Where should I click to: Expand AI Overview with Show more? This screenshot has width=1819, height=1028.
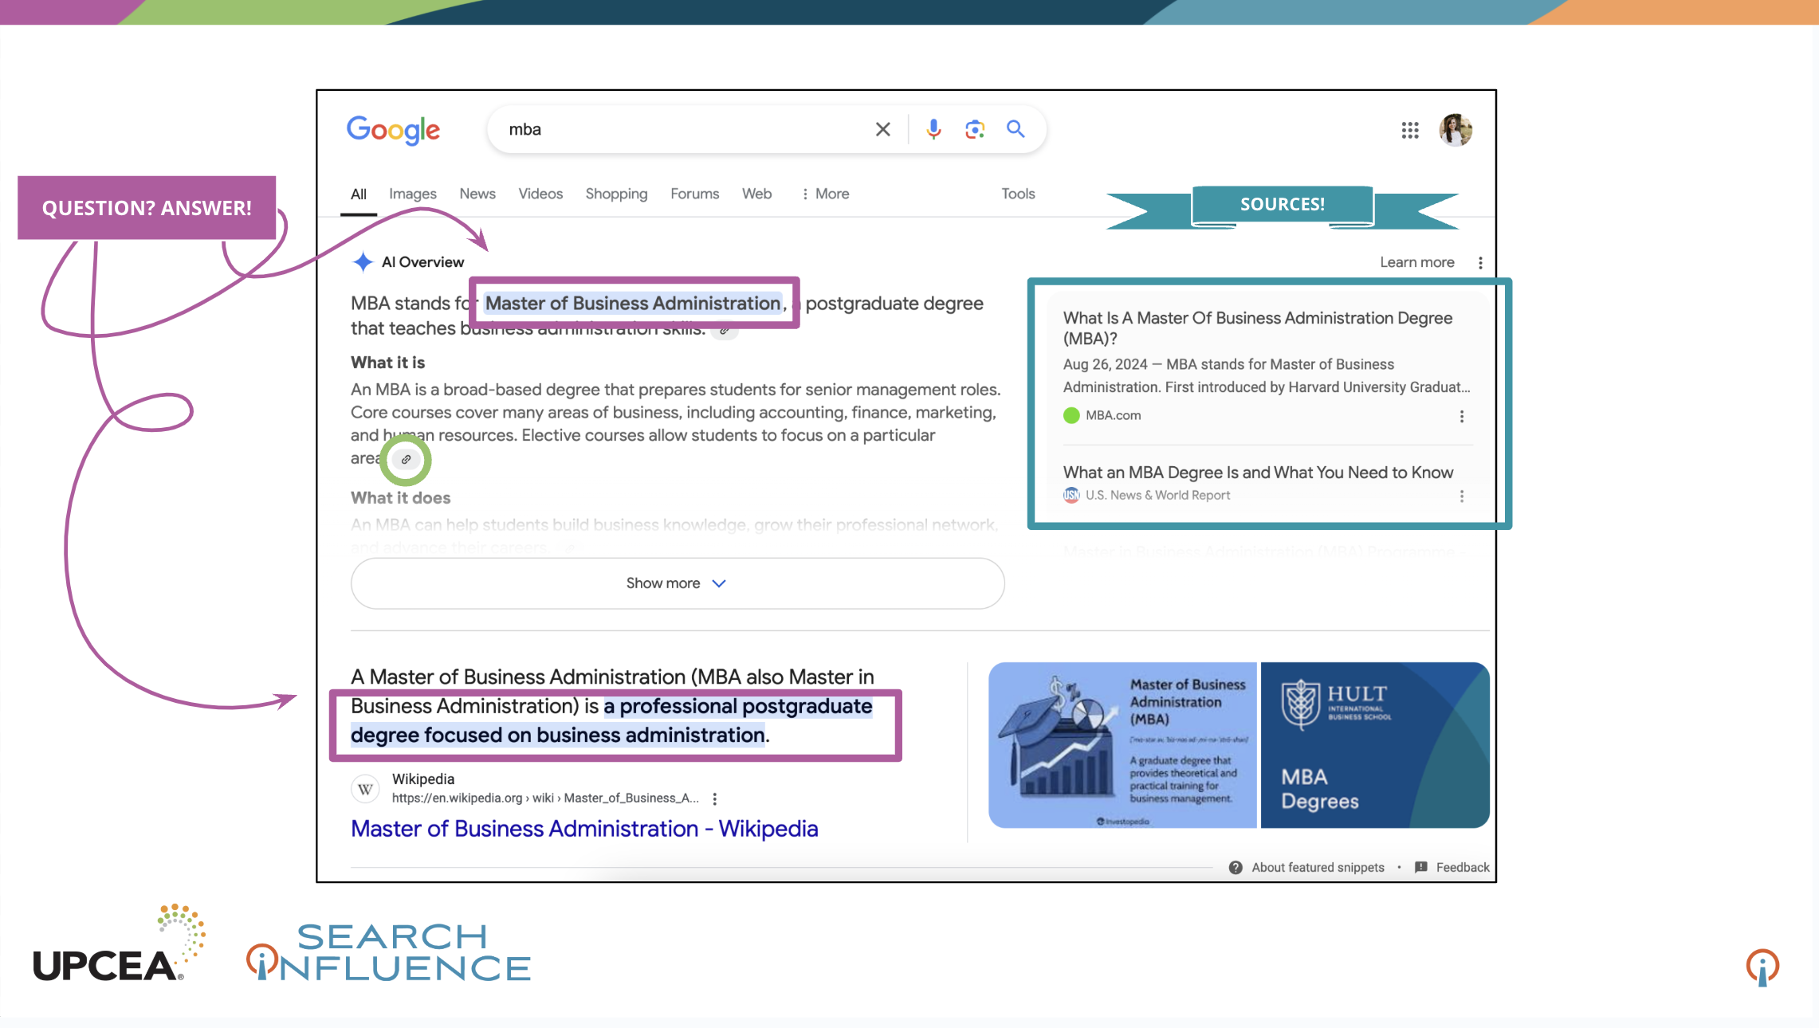(677, 583)
